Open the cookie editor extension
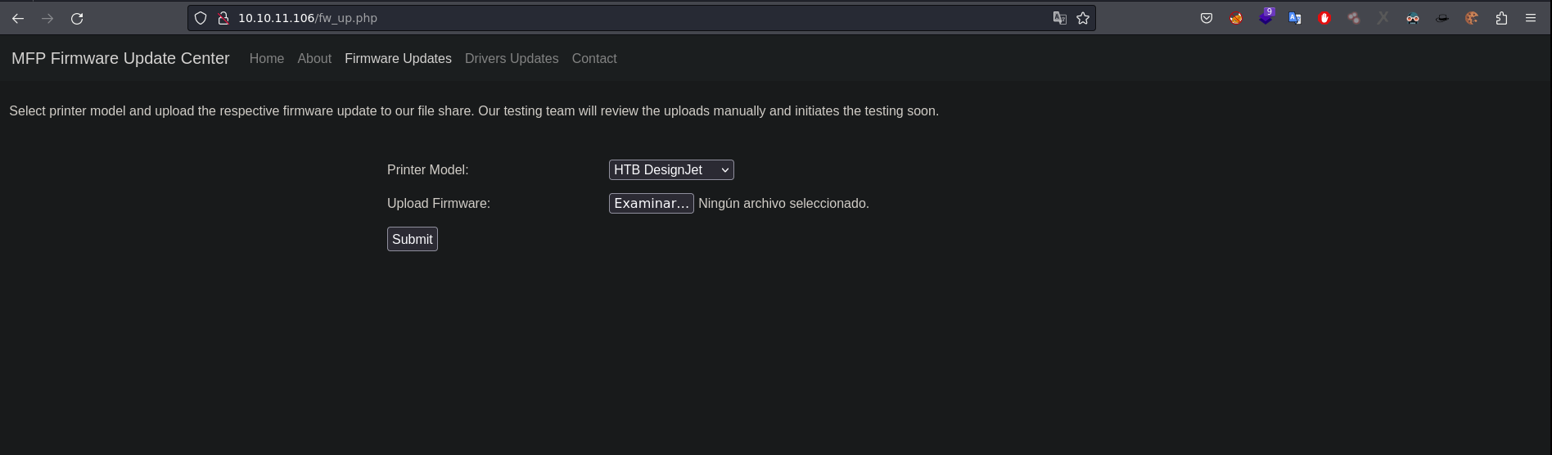 click(1472, 18)
